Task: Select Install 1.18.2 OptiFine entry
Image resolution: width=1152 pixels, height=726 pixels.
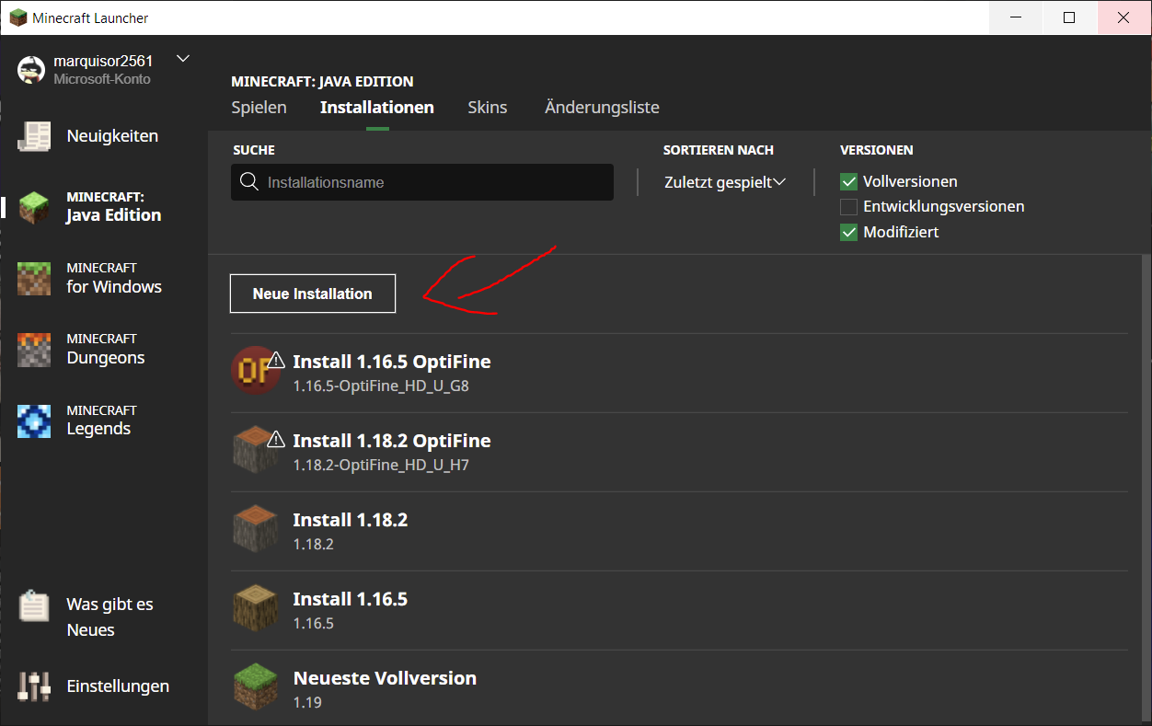Action: tap(679, 452)
